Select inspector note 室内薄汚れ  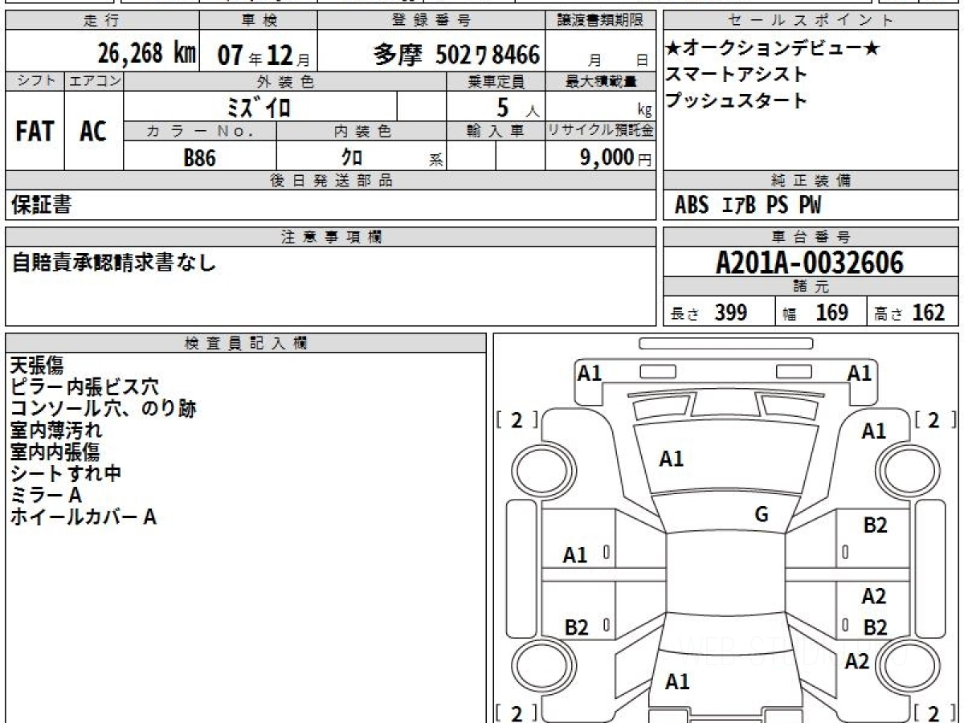pyautogui.click(x=56, y=431)
